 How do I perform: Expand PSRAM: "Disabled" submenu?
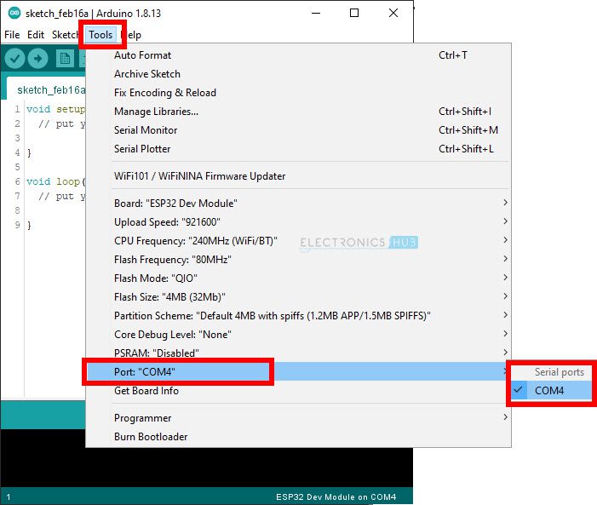coord(298,353)
